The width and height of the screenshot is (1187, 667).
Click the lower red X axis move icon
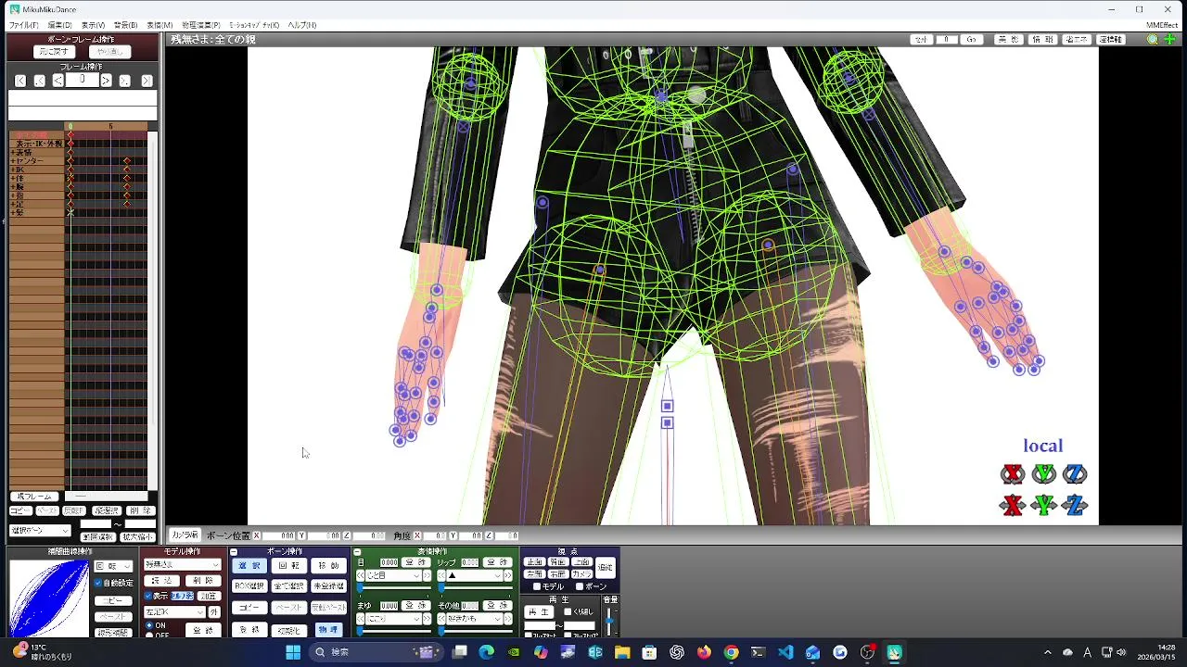1013,506
